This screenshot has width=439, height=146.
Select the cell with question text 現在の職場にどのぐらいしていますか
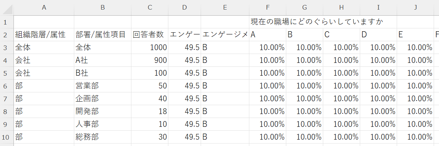click(316, 22)
